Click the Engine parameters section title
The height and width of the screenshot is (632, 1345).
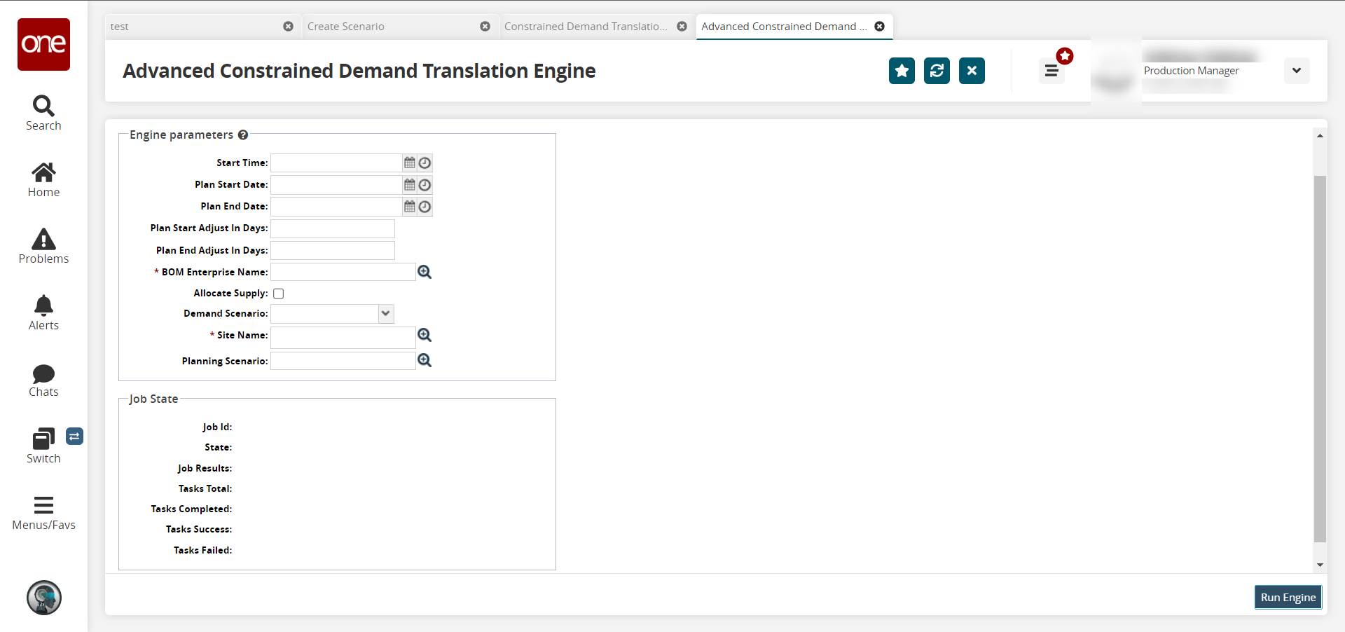[x=181, y=135]
